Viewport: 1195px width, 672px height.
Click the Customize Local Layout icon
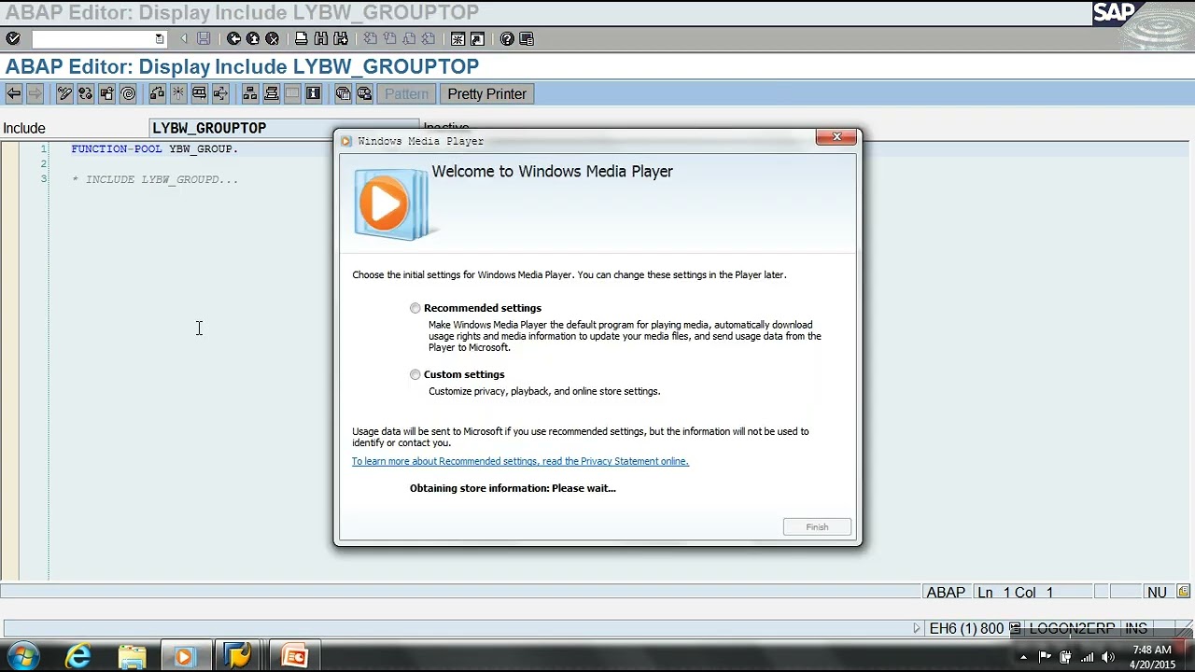pyautogui.click(x=527, y=38)
